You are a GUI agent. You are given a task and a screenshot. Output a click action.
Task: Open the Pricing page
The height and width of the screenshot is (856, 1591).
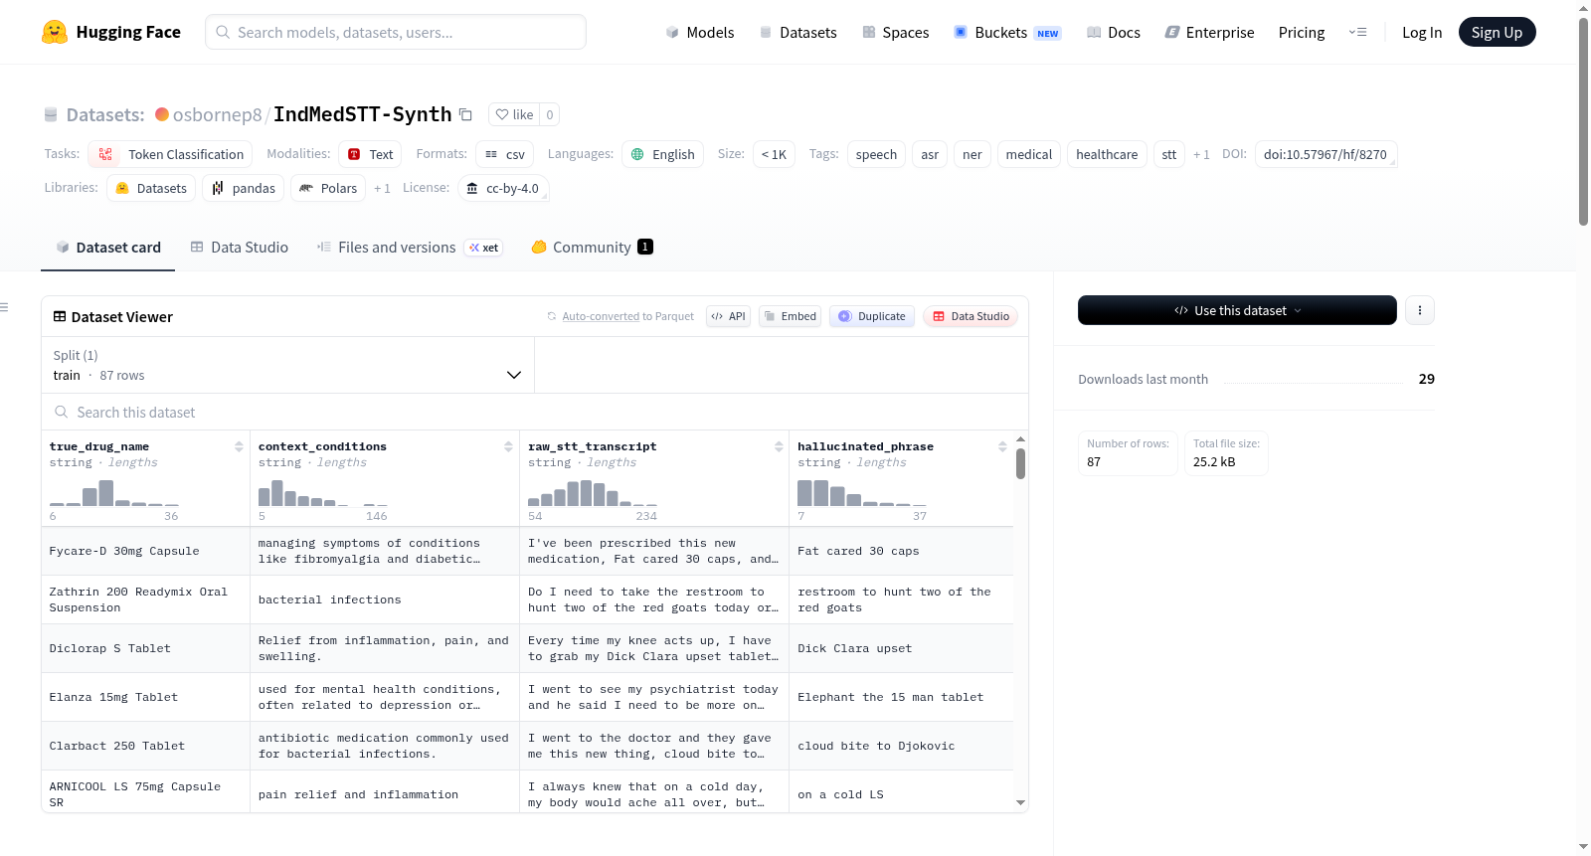(1302, 32)
